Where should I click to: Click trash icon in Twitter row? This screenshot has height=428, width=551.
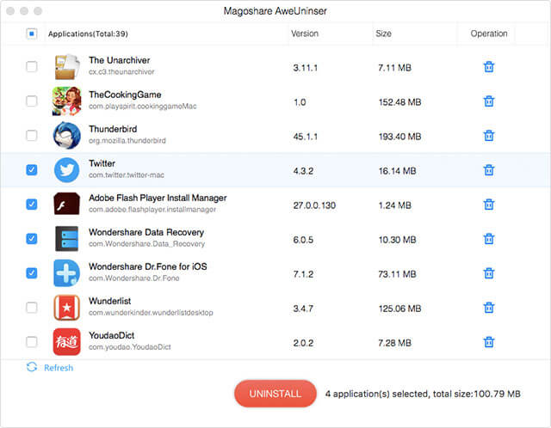[x=489, y=170]
